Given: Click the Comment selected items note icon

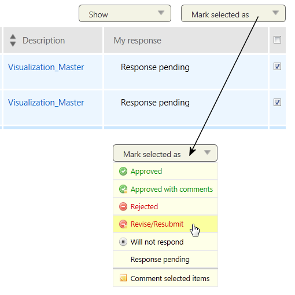Looking at the screenshot, I should (x=123, y=278).
